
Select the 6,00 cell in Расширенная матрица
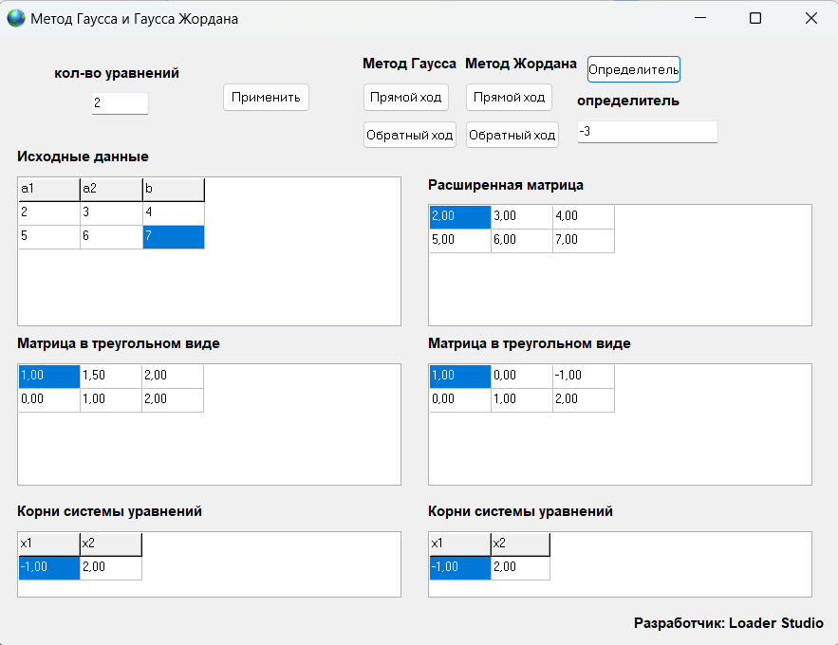521,241
